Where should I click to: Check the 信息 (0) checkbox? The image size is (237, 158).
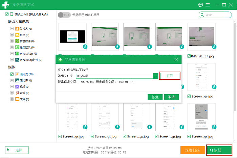[x=12, y=35]
